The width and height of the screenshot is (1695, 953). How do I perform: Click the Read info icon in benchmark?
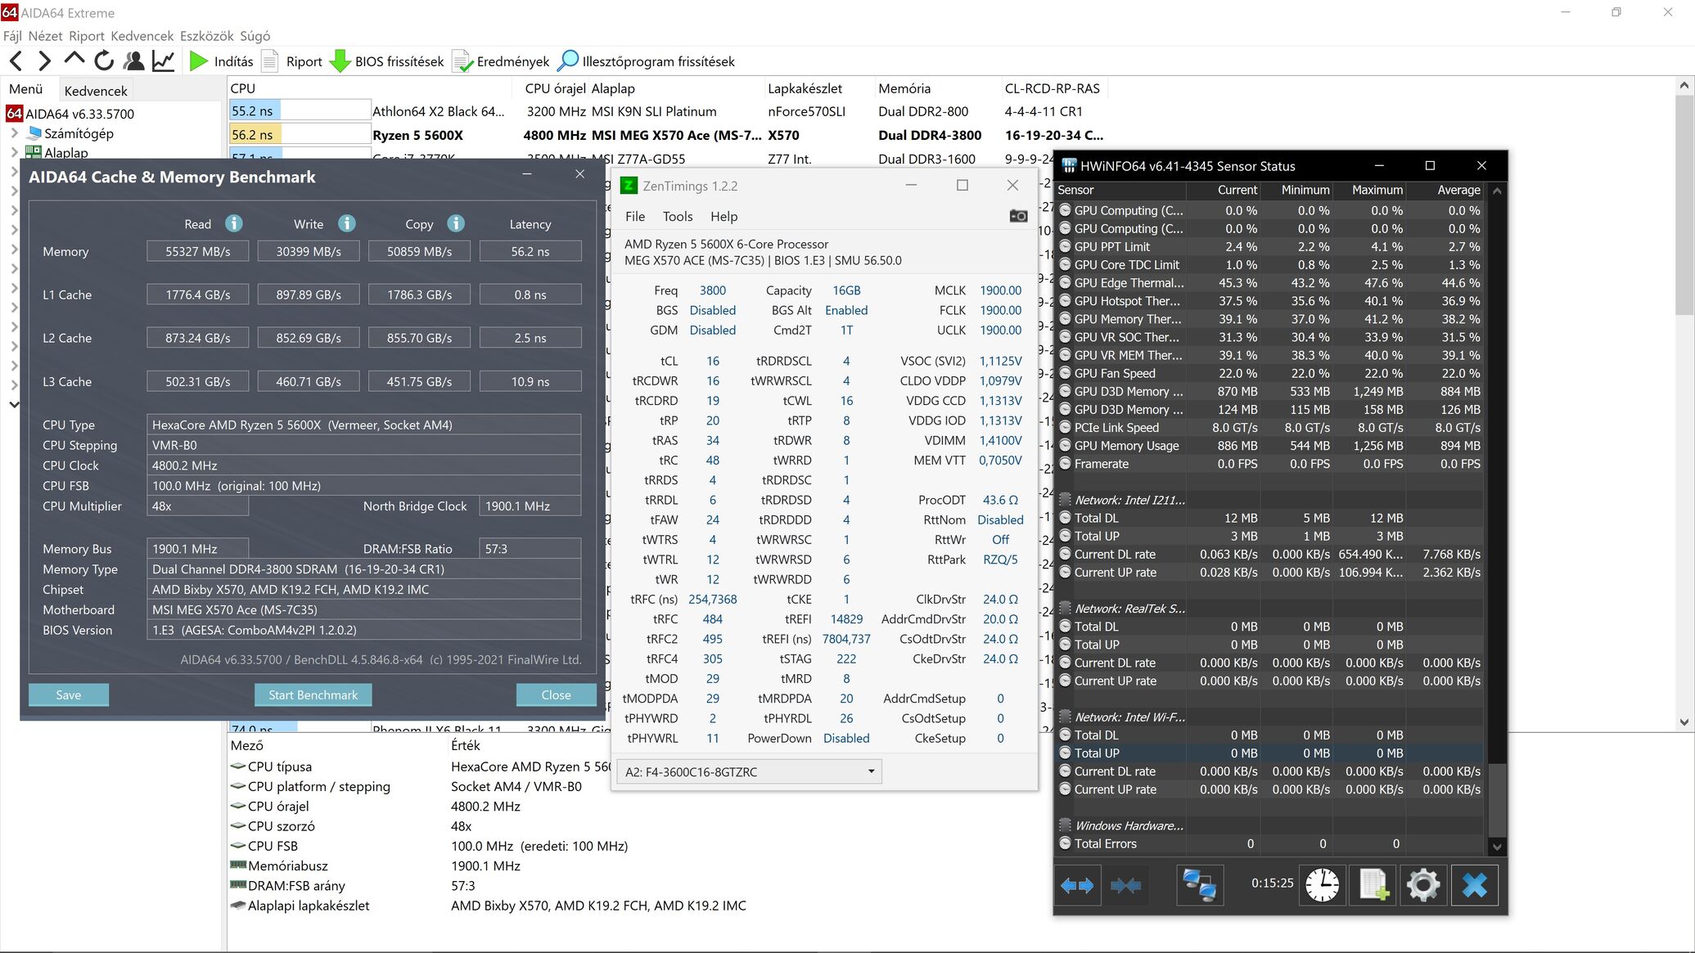[x=234, y=223]
